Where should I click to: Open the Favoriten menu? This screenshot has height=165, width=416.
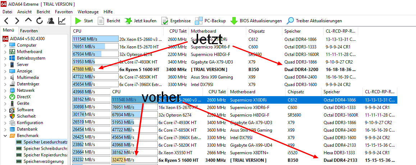[64, 11]
